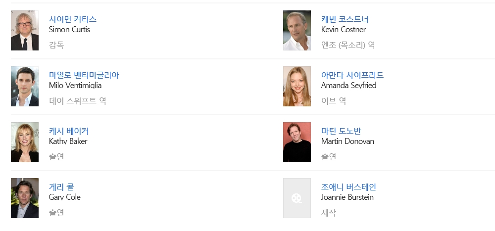Click the 케시 베이커 name link
This screenshot has height=231, width=495.
click(x=69, y=131)
